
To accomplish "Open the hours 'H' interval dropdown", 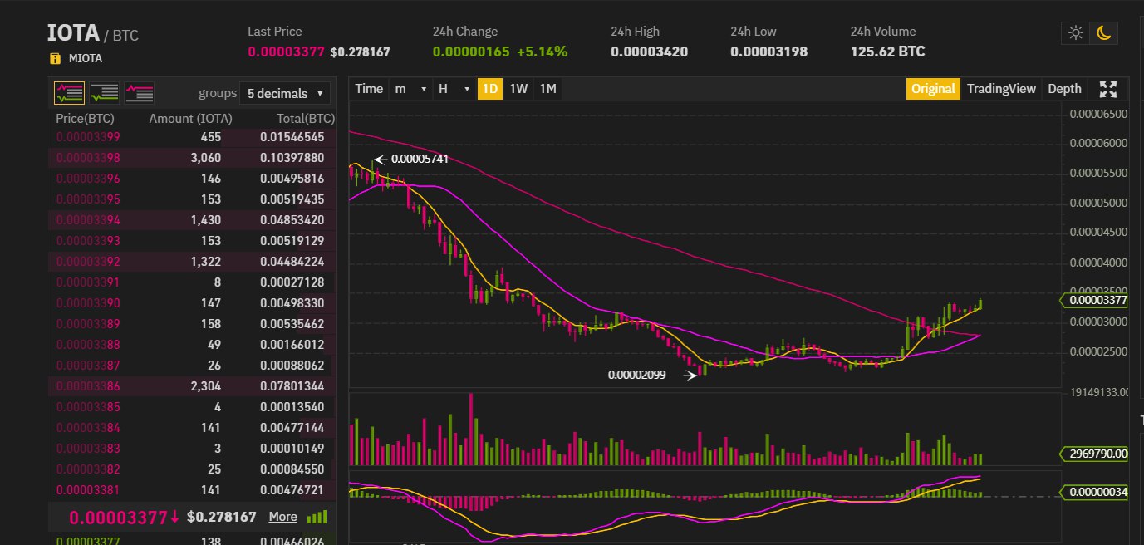I will [454, 89].
